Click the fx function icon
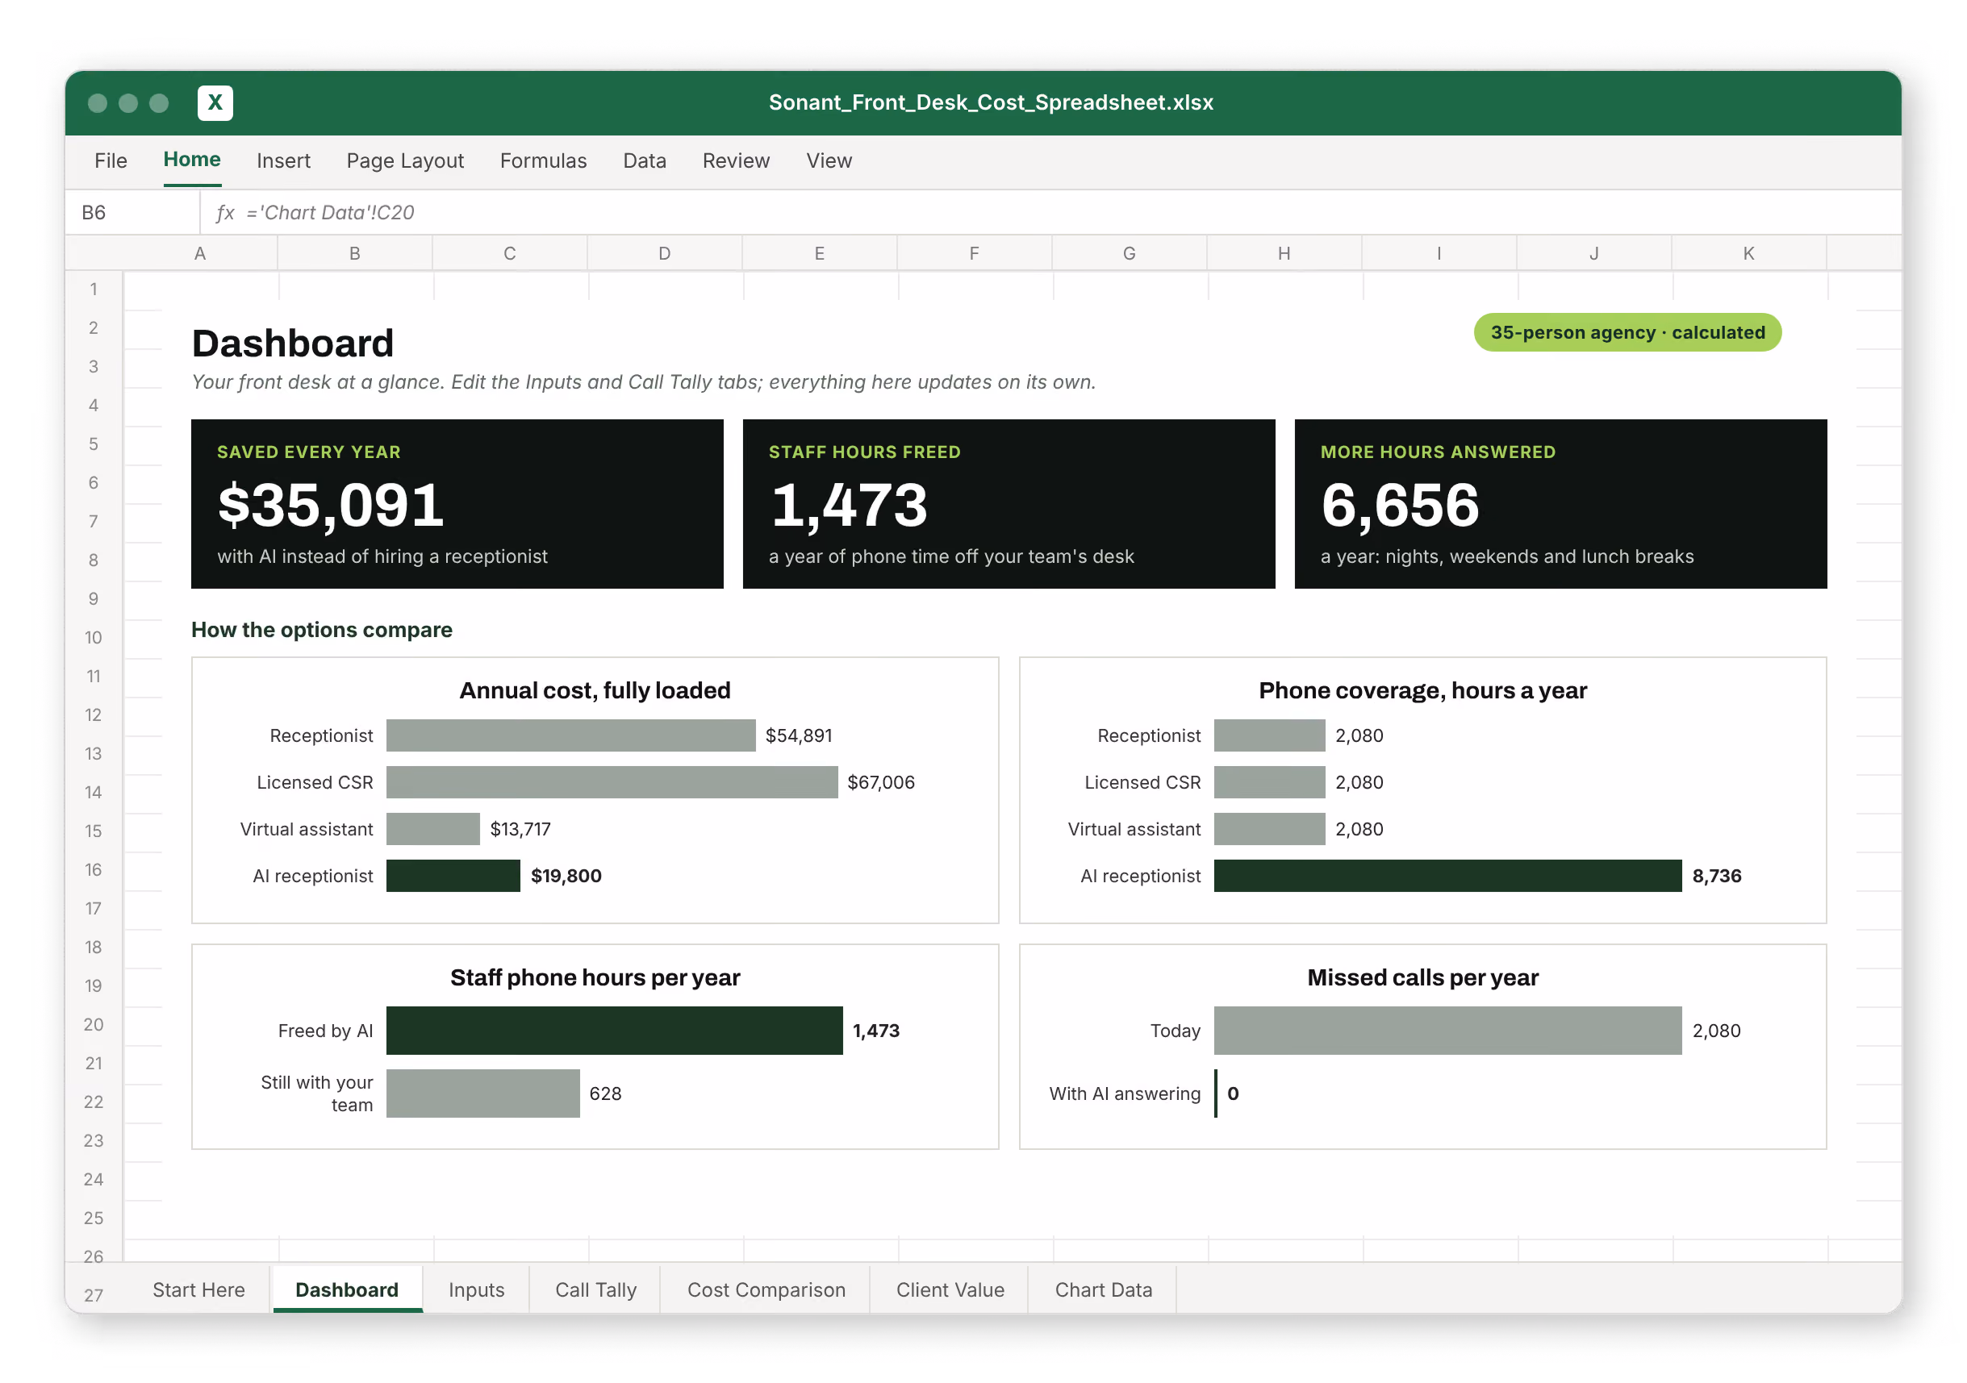 pos(225,212)
